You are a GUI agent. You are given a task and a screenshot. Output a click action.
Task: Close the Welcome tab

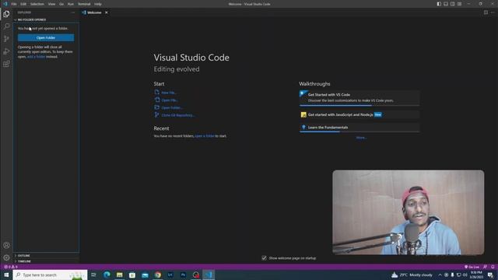point(107,12)
